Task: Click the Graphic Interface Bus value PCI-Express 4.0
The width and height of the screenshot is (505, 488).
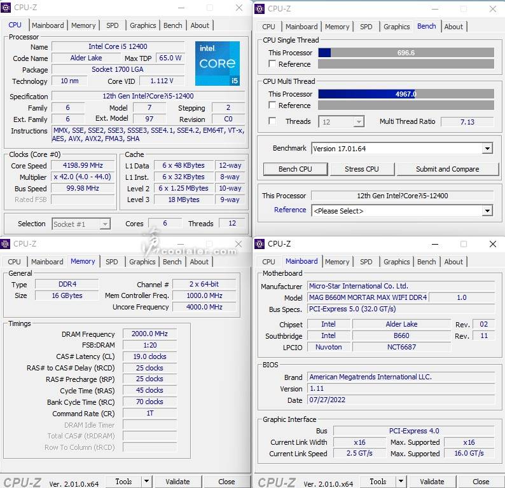Action: point(414,431)
